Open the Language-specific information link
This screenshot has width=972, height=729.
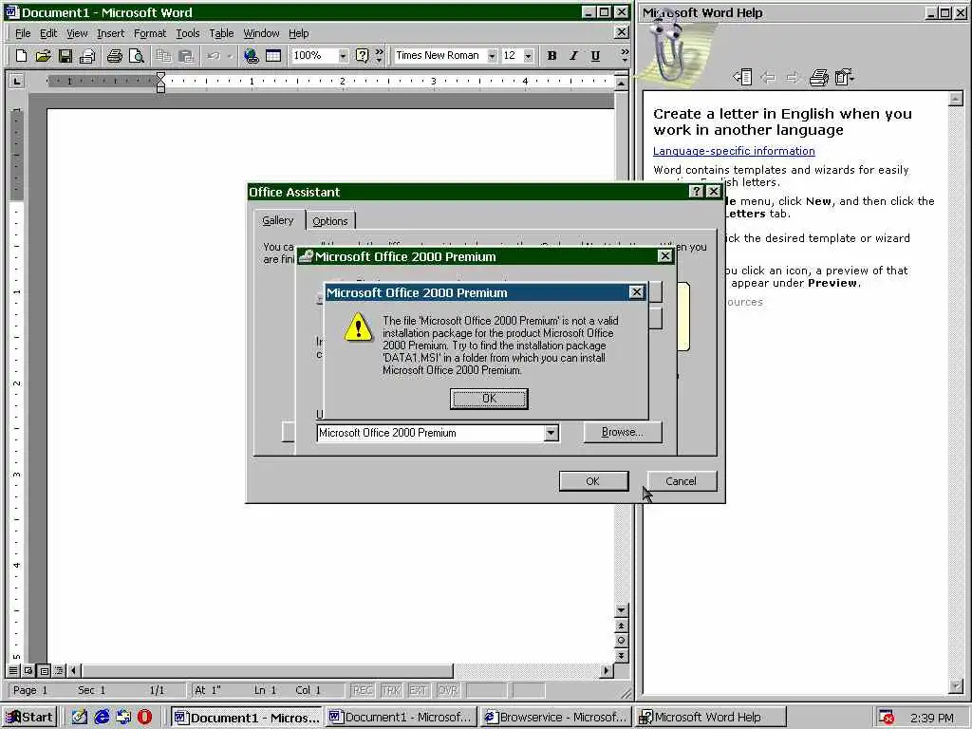tap(734, 151)
